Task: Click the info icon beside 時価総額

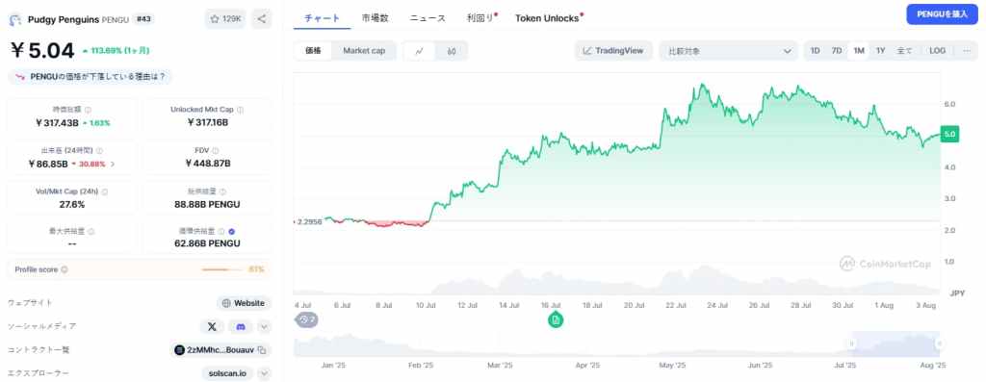Action: point(88,110)
